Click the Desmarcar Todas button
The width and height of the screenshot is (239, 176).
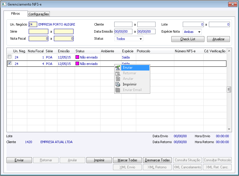157,160
